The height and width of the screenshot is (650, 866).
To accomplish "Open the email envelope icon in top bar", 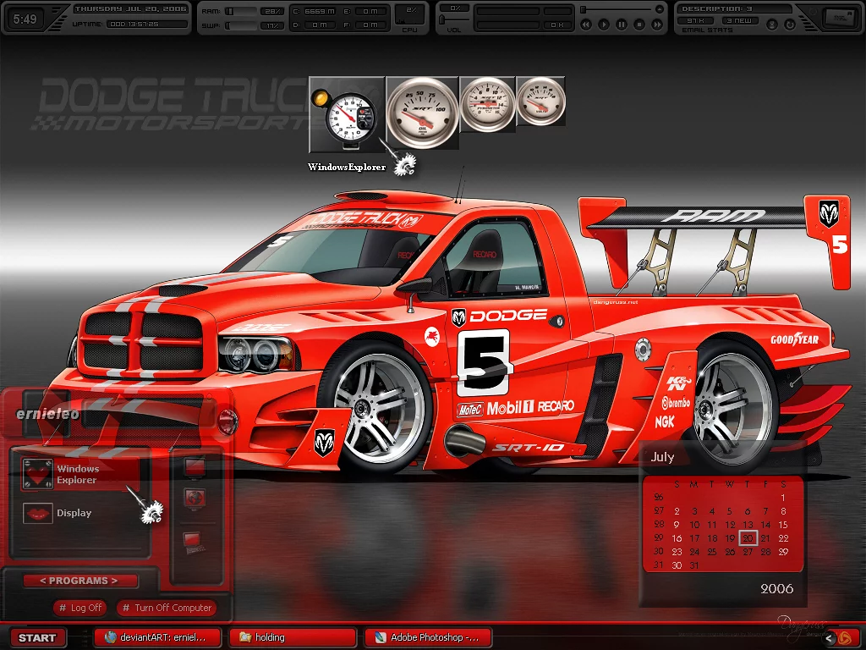I will click(835, 18).
